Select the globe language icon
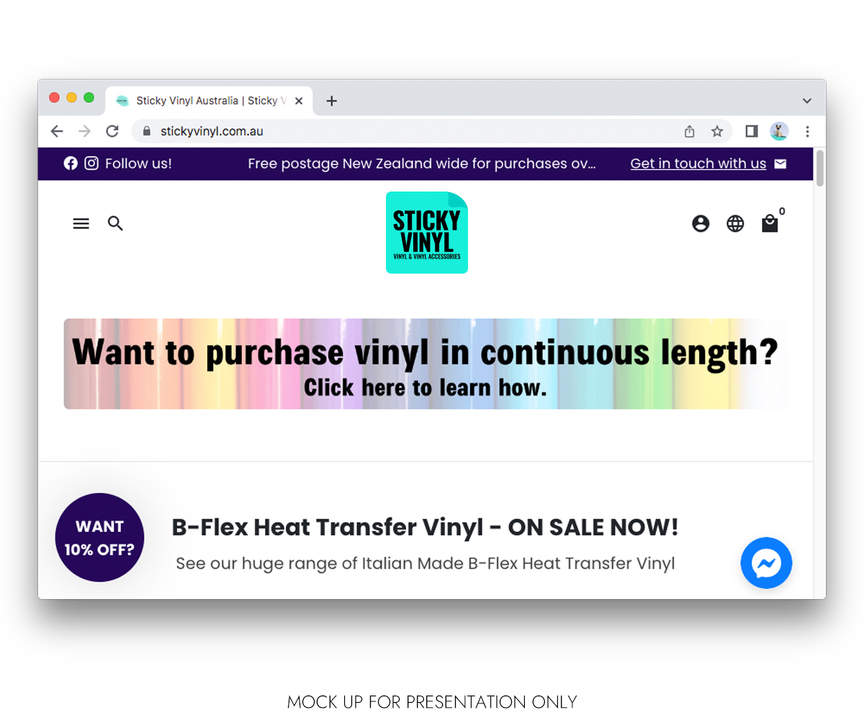This screenshot has width=864, height=720. [735, 224]
